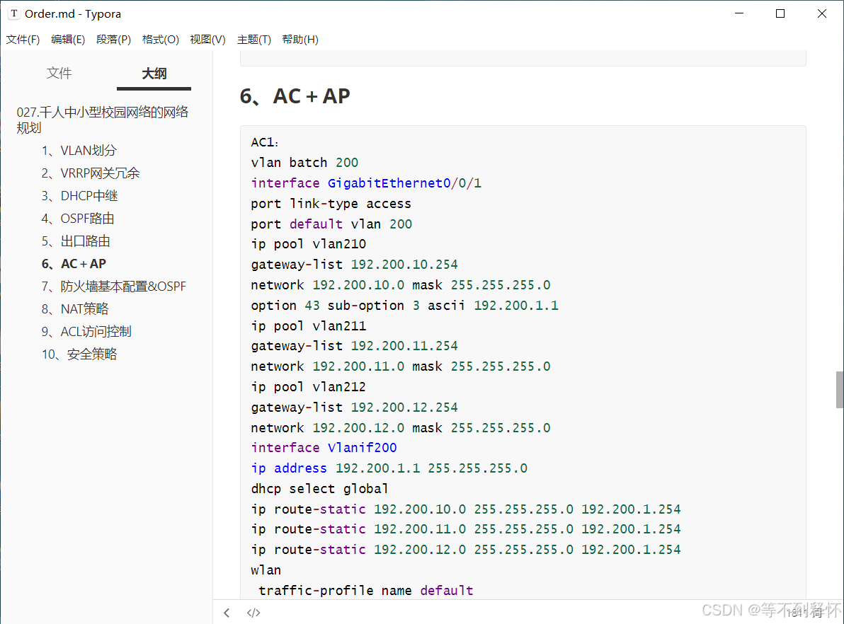Image resolution: width=844 pixels, height=624 pixels.
Task: Go to 4、OSPF路由 in the outline
Action: tap(78, 219)
